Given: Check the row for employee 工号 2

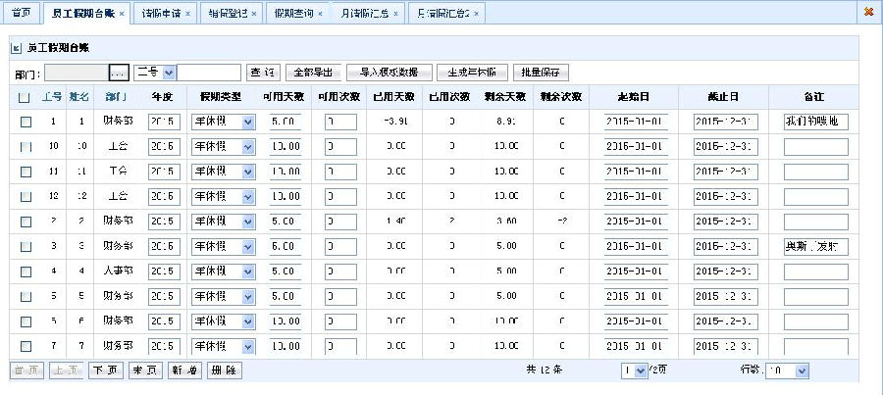Looking at the screenshot, I should 26,222.
